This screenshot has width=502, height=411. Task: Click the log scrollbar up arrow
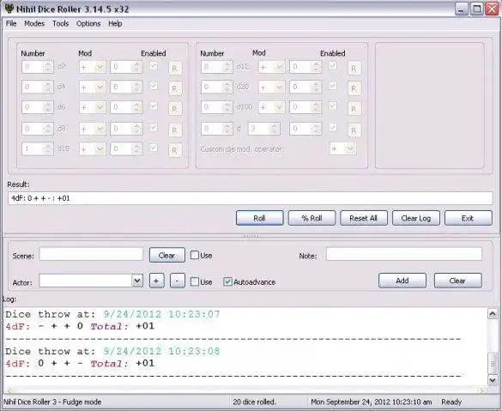[493, 314]
